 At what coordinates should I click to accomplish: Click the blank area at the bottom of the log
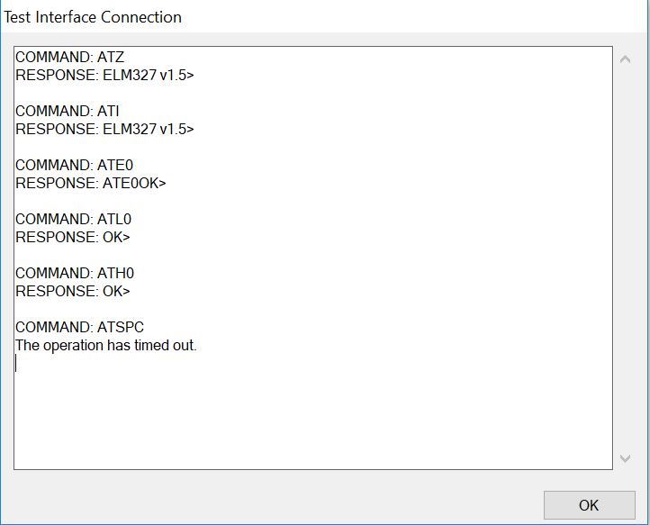[x=312, y=423]
